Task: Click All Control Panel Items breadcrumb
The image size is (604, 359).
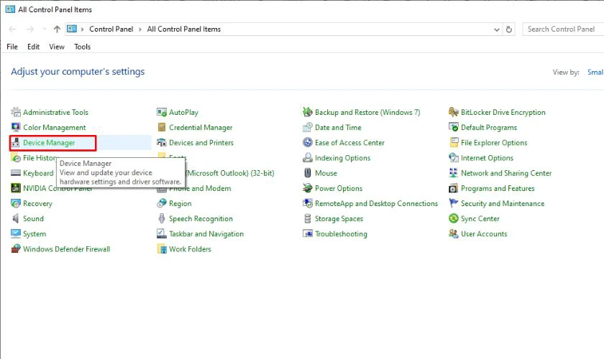Action: [184, 29]
